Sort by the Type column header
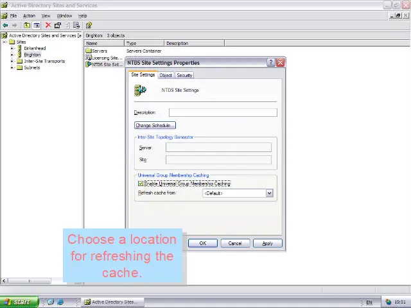The width and height of the screenshot is (411, 308). pos(144,43)
